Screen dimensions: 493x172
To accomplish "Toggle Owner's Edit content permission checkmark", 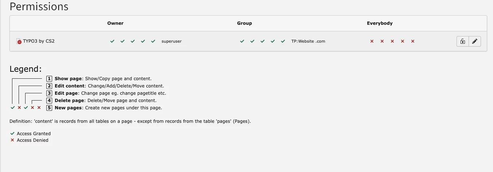I will tap(123, 42).
